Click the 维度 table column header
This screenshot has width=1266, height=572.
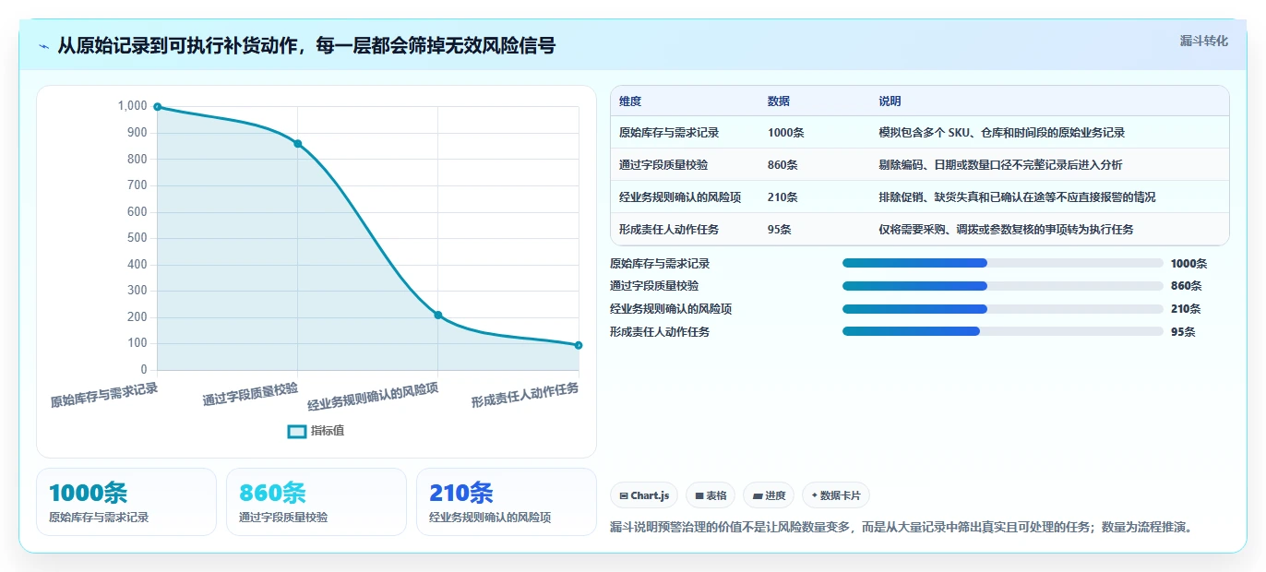pyautogui.click(x=630, y=101)
